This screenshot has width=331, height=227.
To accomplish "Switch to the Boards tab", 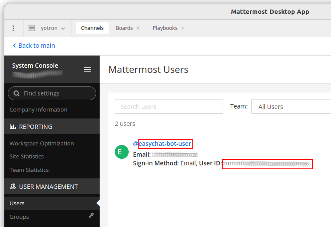I will (124, 28).
